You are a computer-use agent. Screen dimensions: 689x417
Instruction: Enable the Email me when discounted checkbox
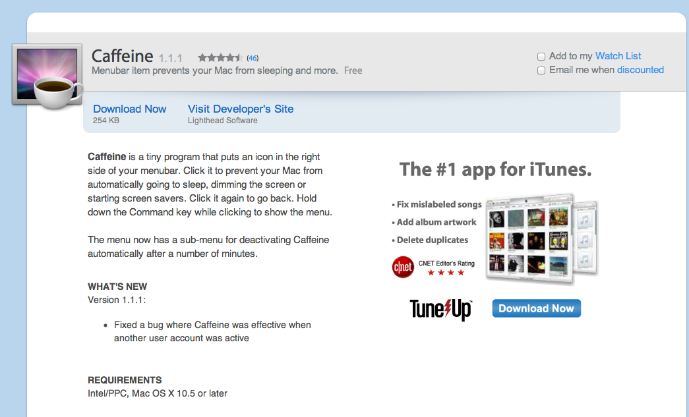(541, 70)
